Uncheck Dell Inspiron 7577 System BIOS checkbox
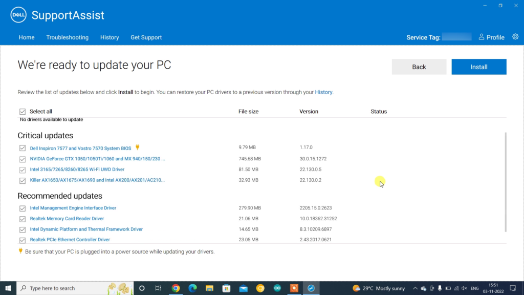Screen dimensions: 524x295 pyautogui.click(x=23, y=148)
